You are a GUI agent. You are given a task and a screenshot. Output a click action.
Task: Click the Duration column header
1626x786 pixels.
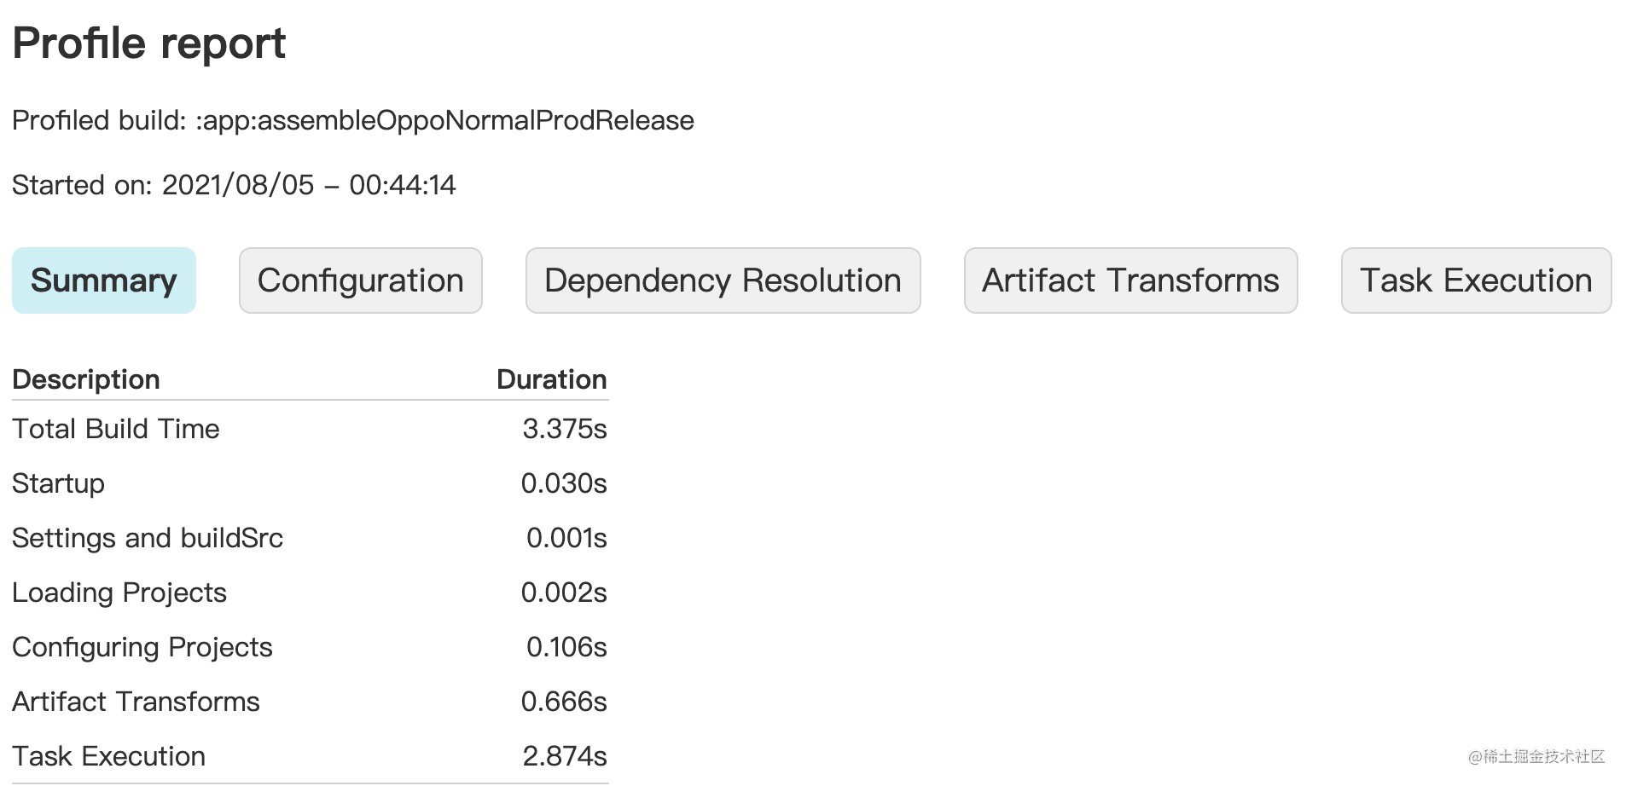tap(552, 379)
